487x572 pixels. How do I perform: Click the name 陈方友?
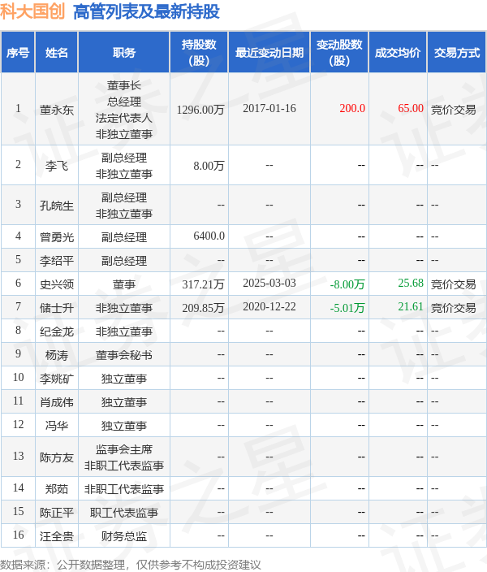[57, 457]
